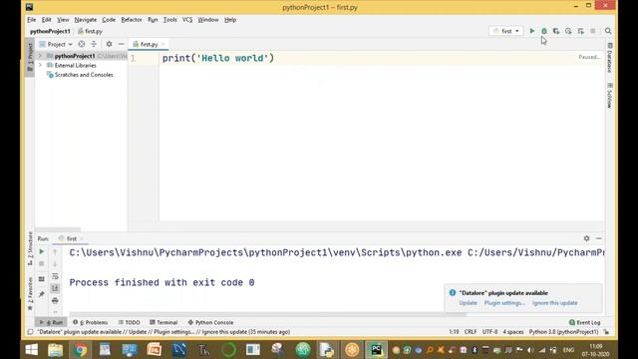Image resolution: width=638 pixels, height=359 pixels.
Task: Expand the pythonProject1 tree node
Action: click(x=40, y=56)
